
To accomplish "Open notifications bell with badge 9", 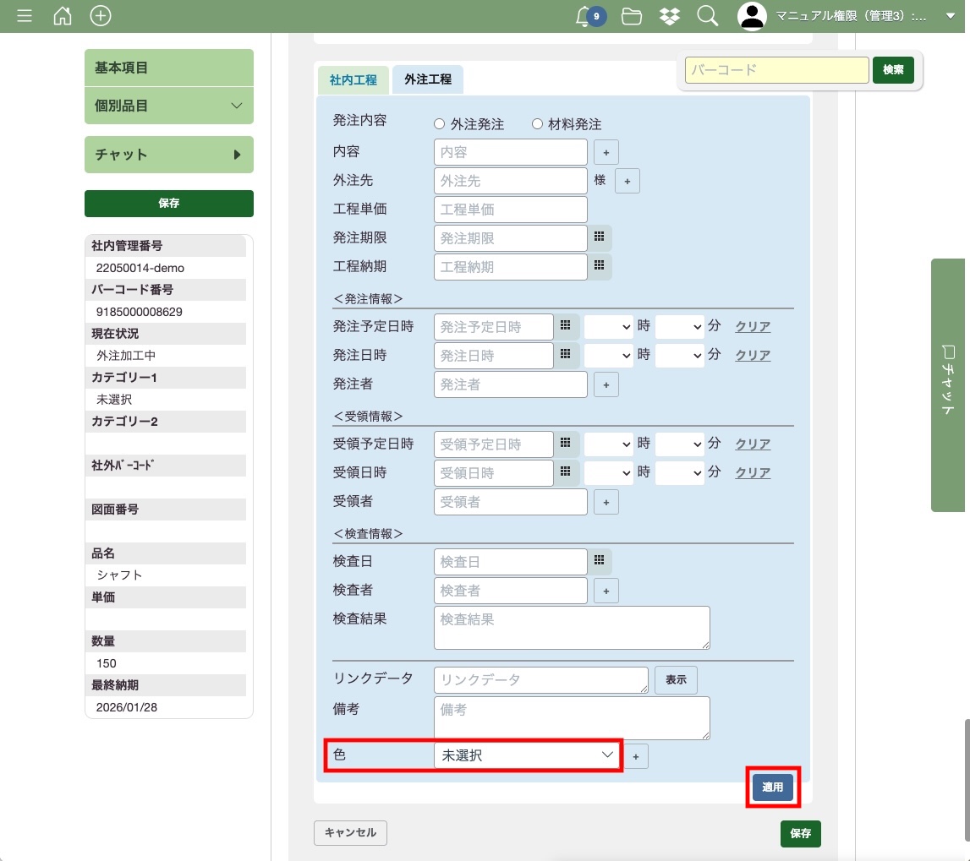I will [584, 16].
